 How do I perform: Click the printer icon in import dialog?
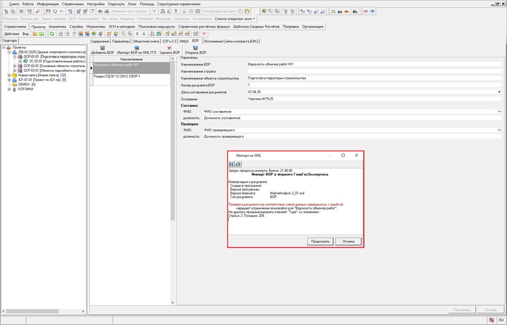point(238,164)
